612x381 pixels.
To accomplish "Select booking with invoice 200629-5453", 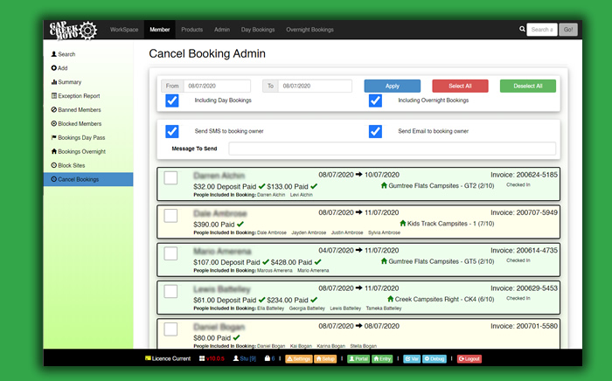I will [170, 291].
